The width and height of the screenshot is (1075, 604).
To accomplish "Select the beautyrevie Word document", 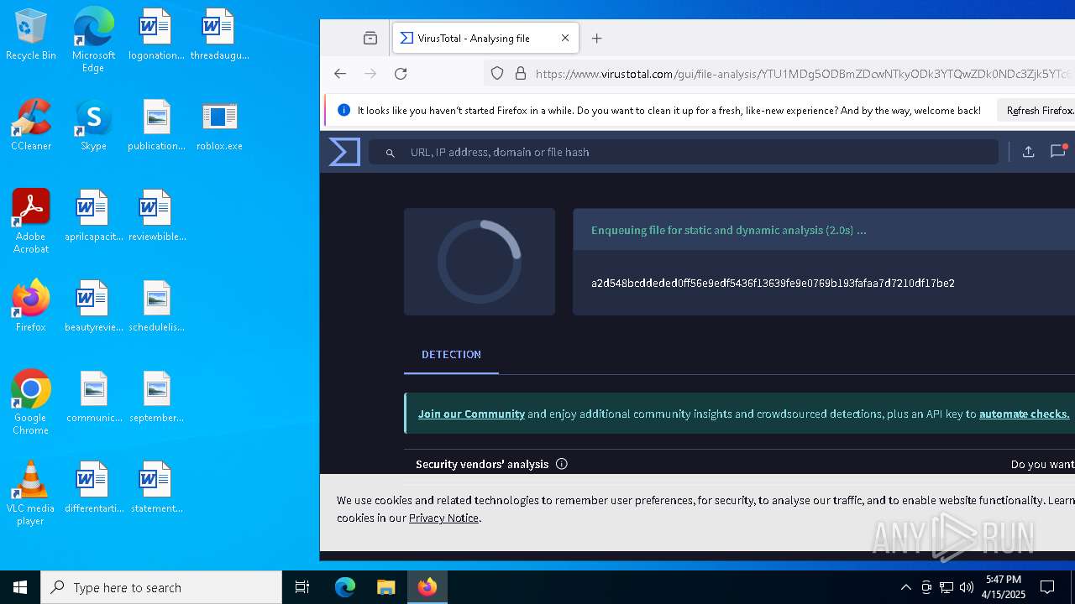I will pos(93,307).
